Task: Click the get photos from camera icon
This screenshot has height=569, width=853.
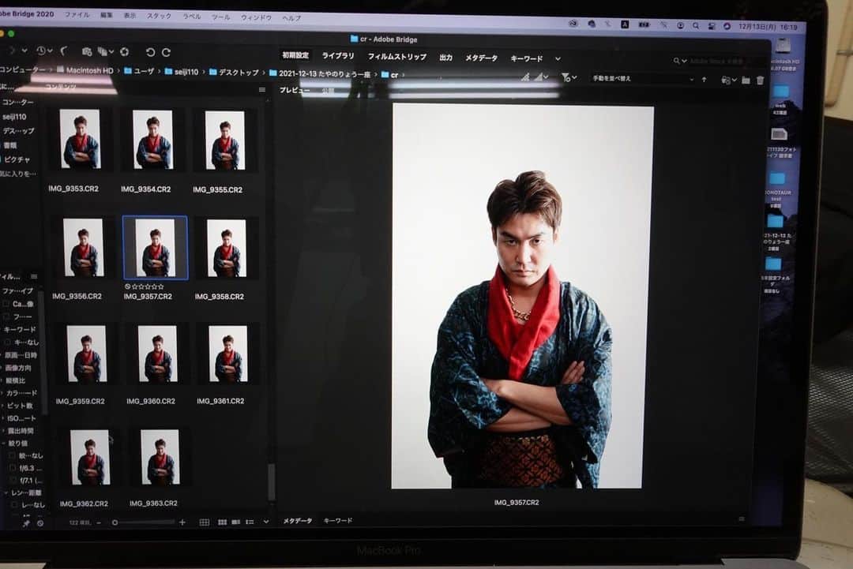Action: pos(87,51)
